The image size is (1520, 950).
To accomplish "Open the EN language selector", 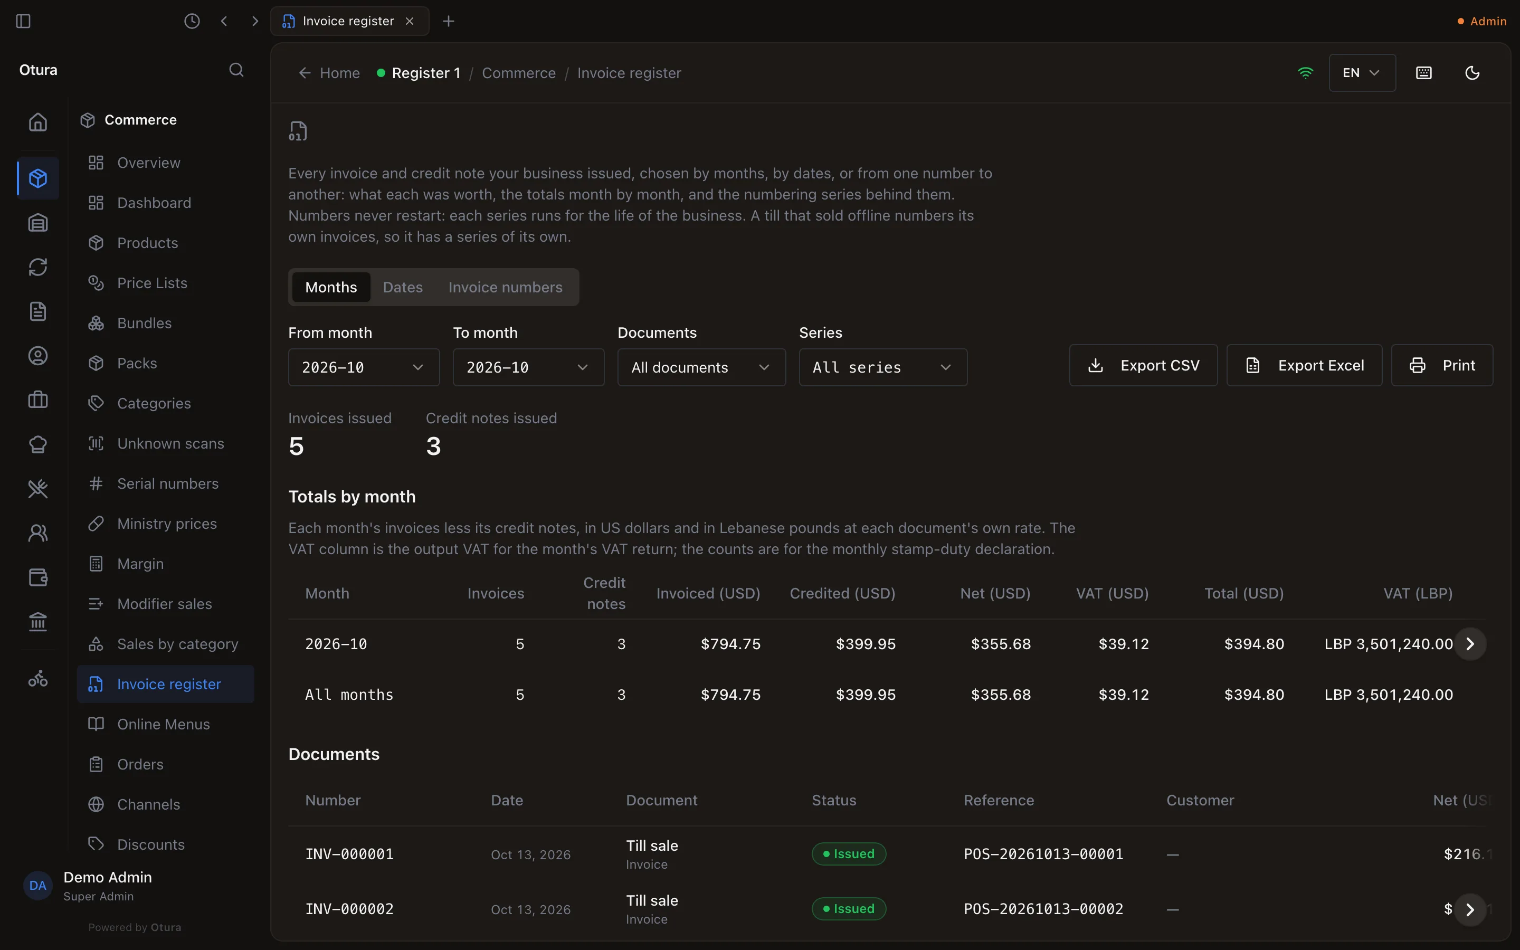I will (1362, 73).
